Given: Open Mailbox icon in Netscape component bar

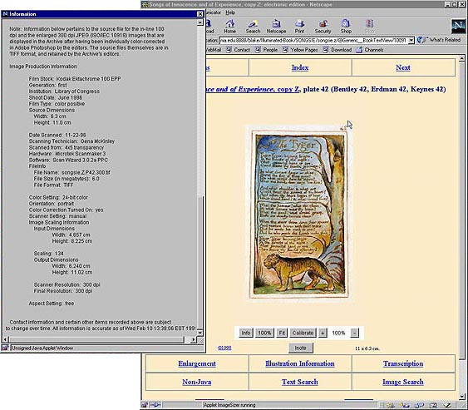Looking at the screenshot, I should coord(405,405).
